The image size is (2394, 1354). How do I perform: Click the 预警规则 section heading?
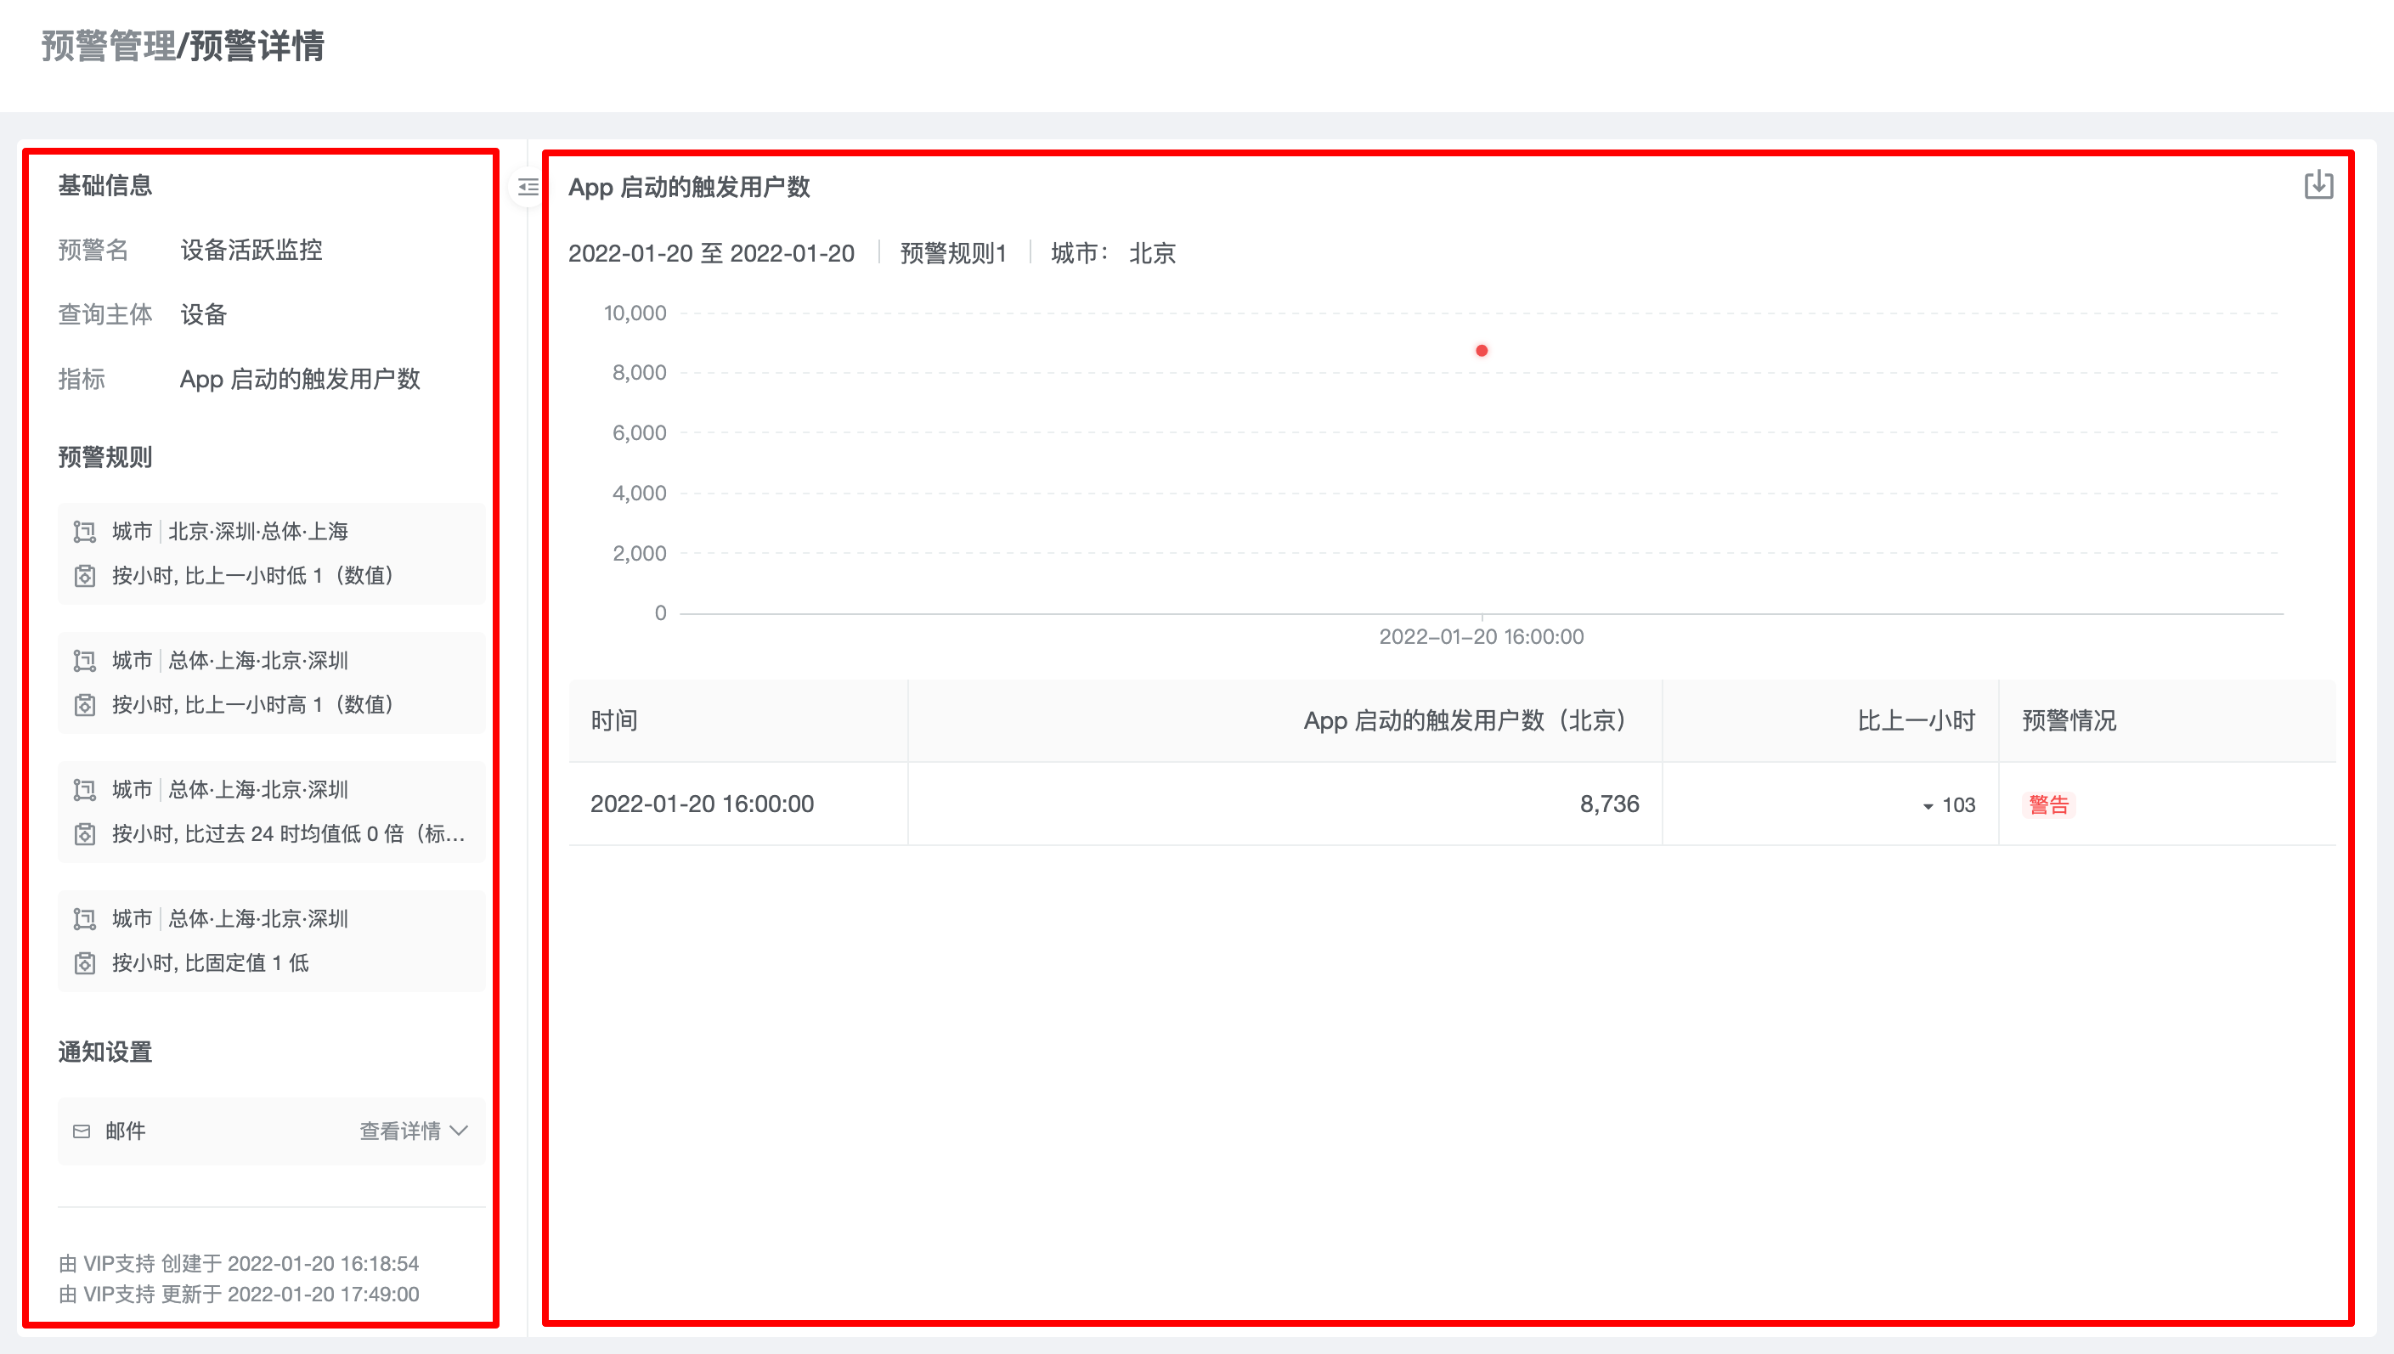point(105,458)
